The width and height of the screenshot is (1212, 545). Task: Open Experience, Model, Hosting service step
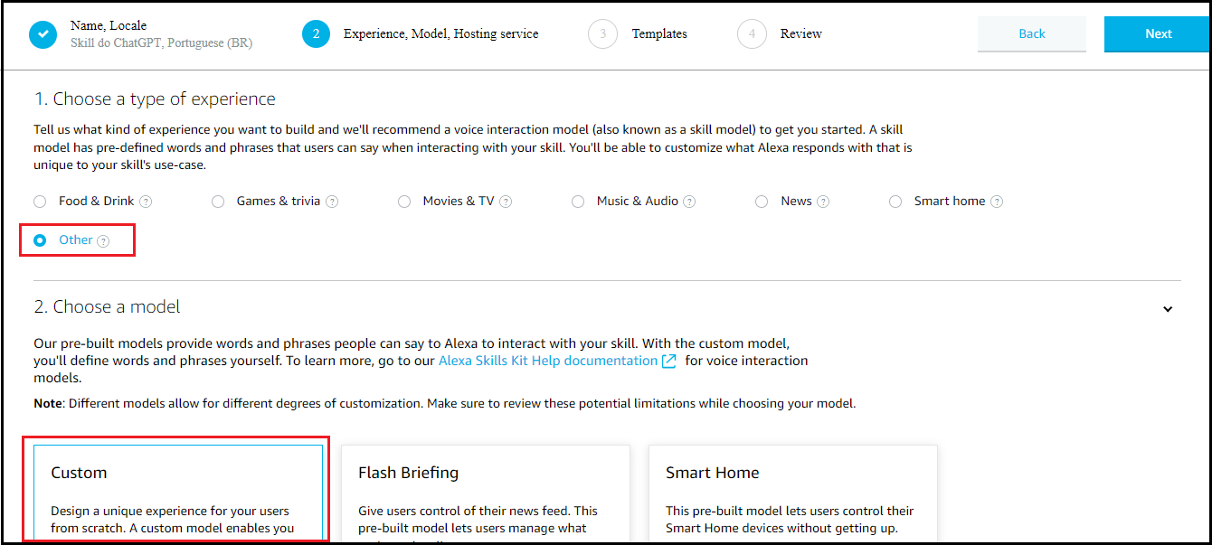[x=440, y=34]
